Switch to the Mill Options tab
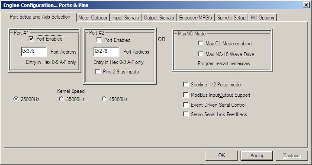 (x=263, y=18)
